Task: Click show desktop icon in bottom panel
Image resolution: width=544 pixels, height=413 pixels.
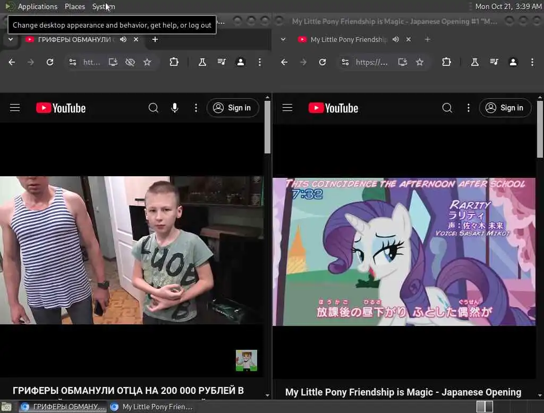Action: click(x=6, y=407)
